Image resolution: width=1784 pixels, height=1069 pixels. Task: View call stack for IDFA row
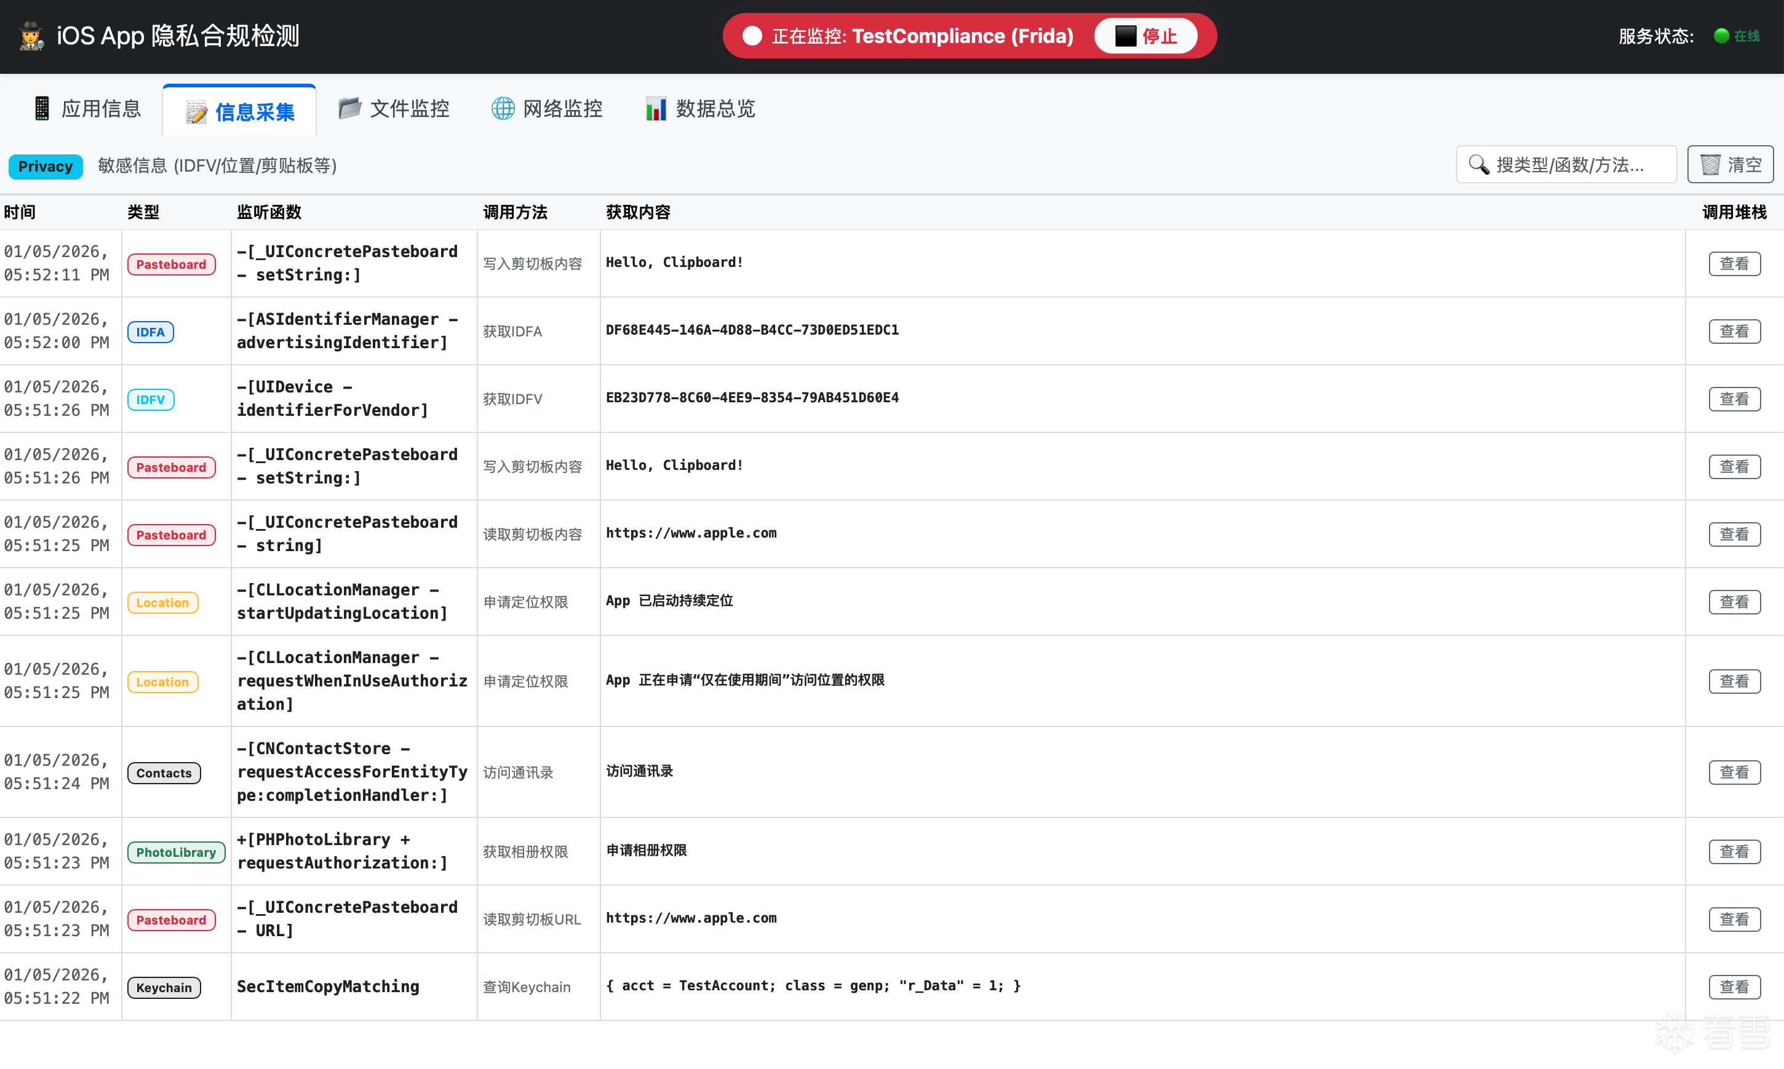click(x=1734, y=332)
